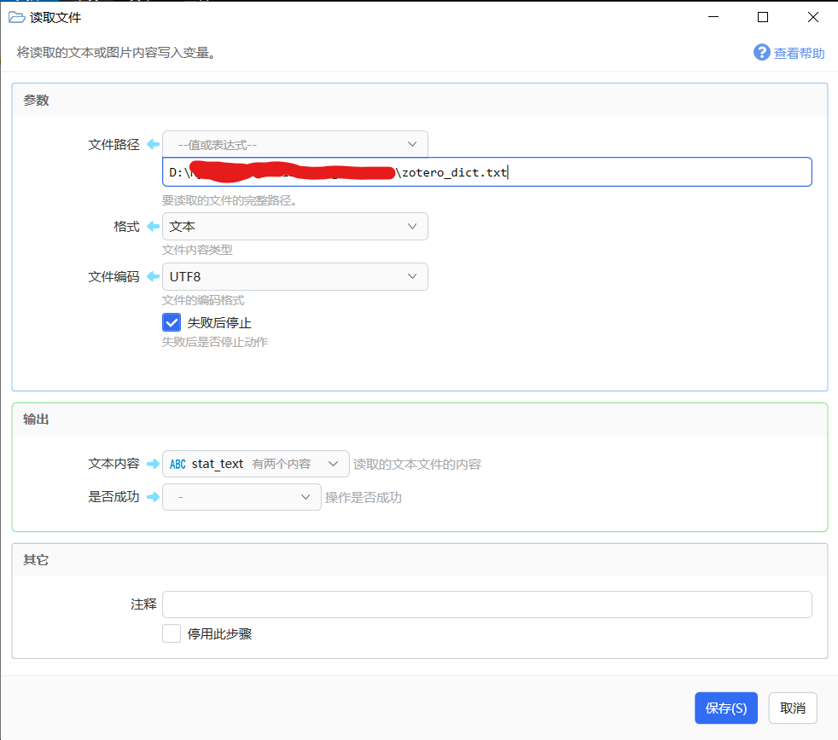Focus the 注释 comment input field
This screenshot has height=740, width=838.
tap(486, 604)
